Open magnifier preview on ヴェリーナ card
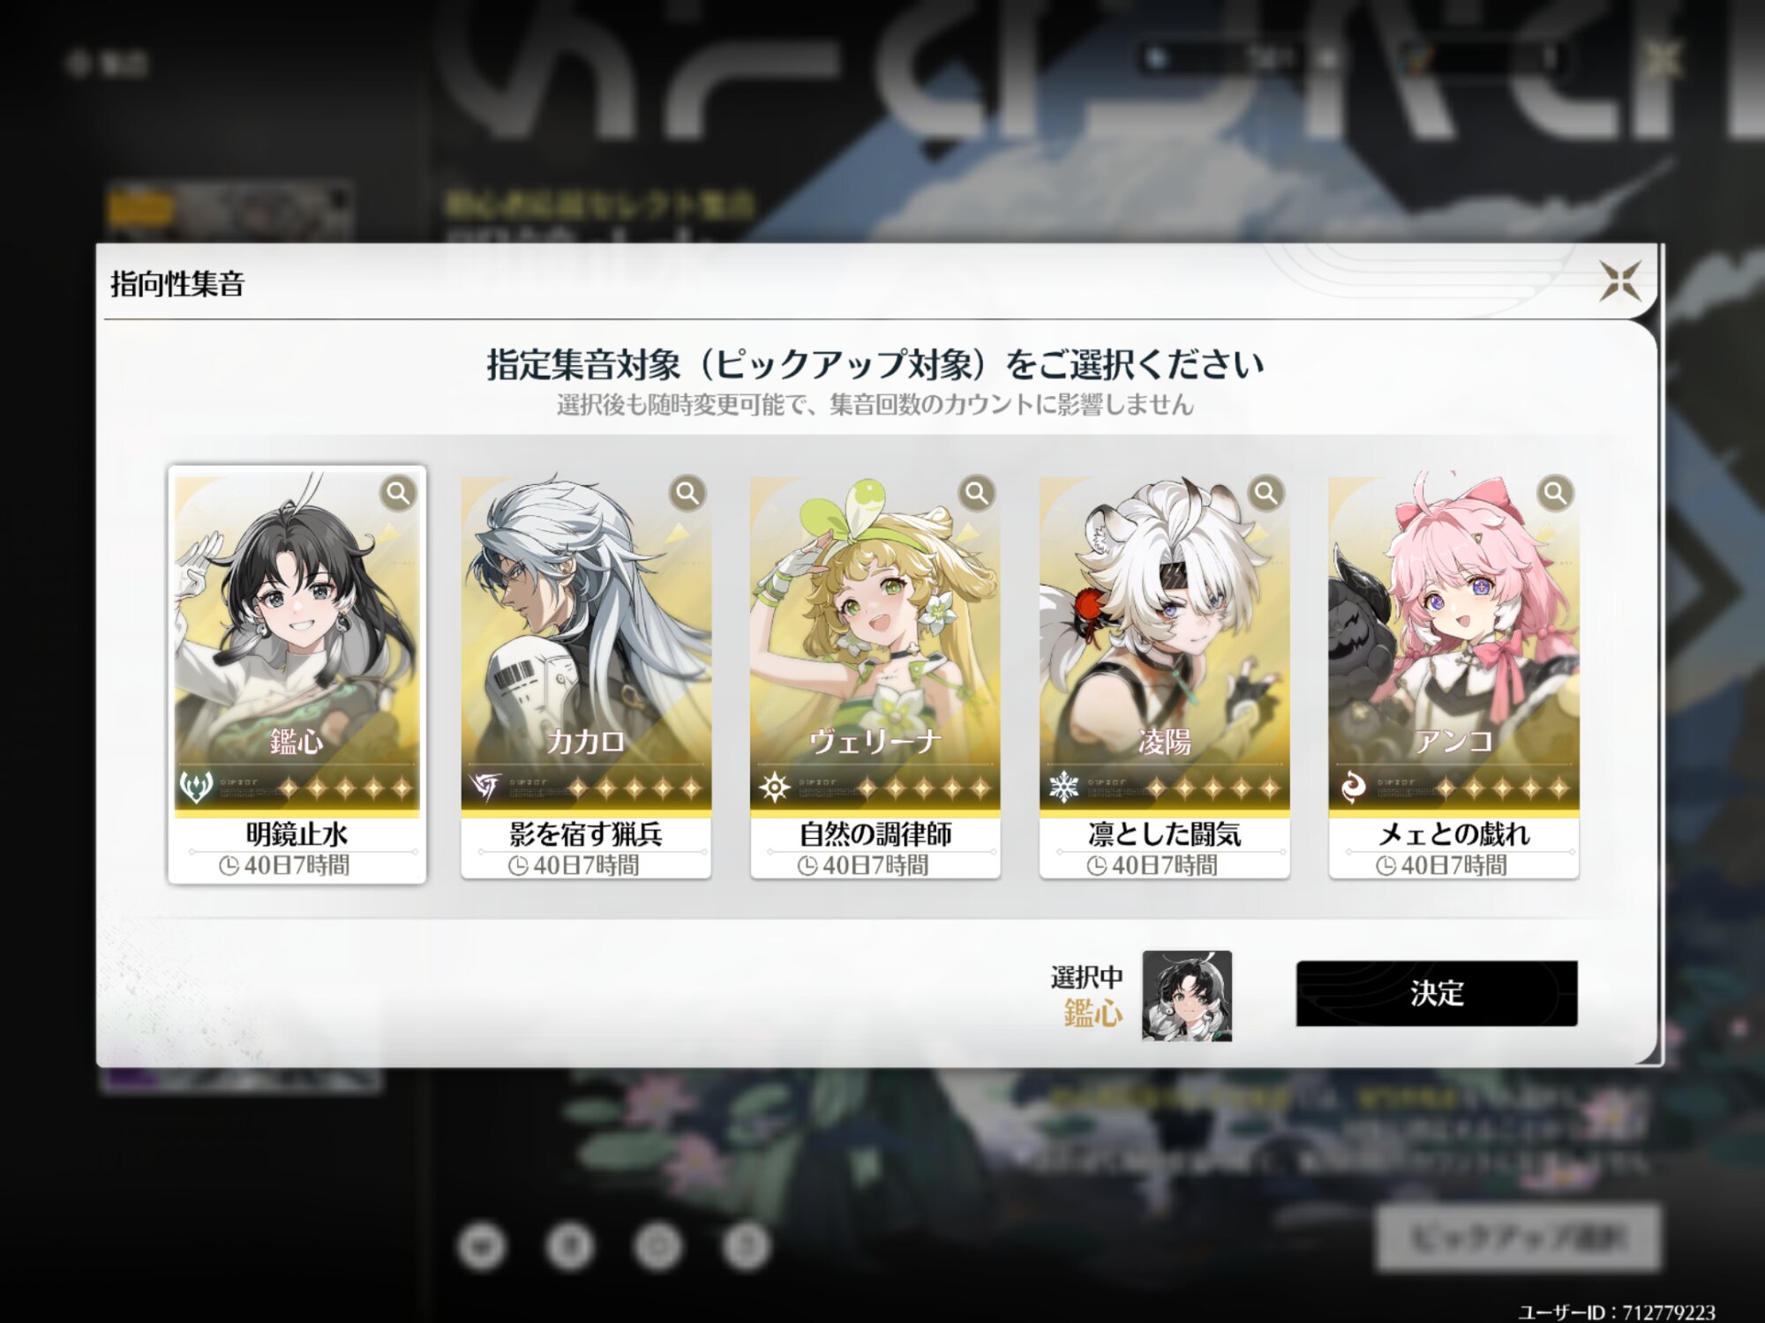Image resolution: width=1765 pixels, height=1323 pixels. coord(977,492)
